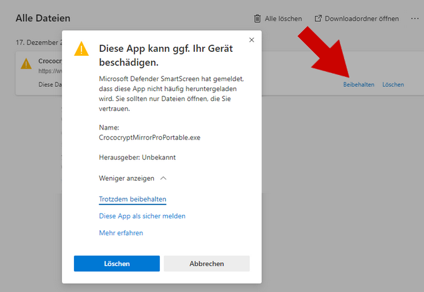
Task: Click the file name CrococryptMirrorProPortable.exe
Action: click(x=150, y=137)
